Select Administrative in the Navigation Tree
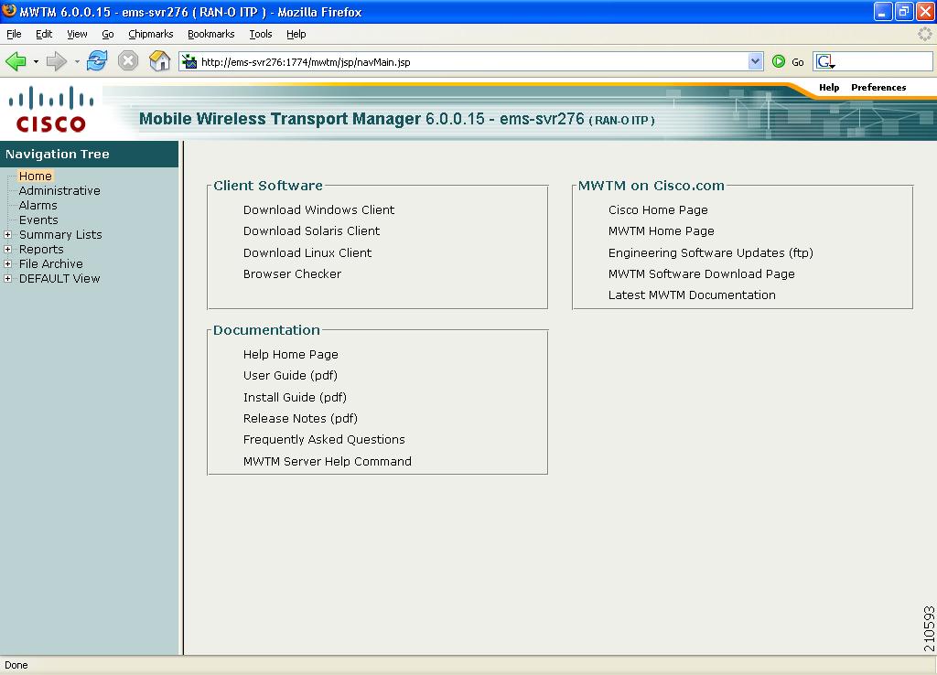 59,190
